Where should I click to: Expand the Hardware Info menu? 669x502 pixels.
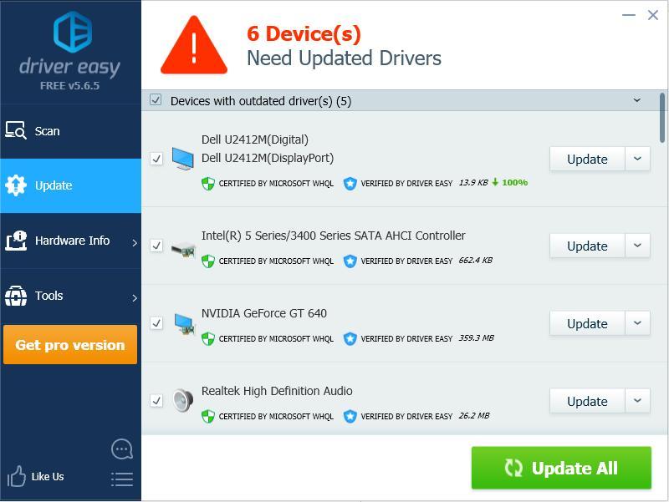coord(70,241)
